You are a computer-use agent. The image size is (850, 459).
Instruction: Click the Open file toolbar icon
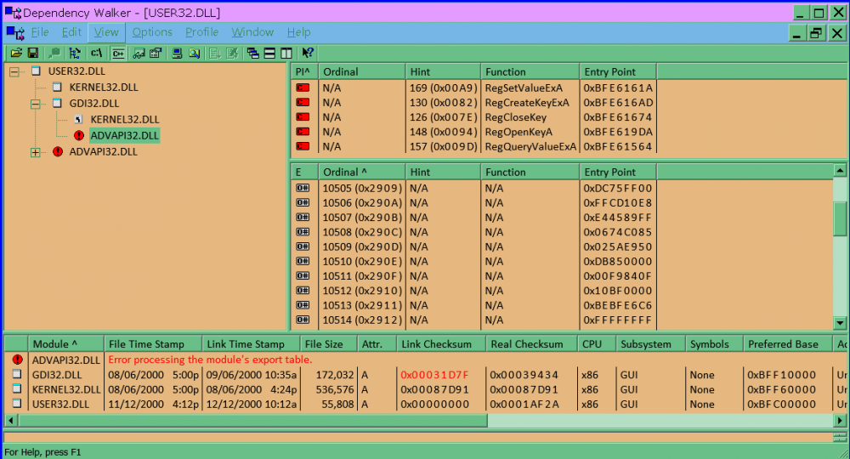(x=15, y=53)
